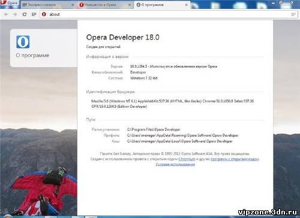Click the 'Информация о версии' section heading
The height and width of the screenshot is (218, 300).
(x=107, y=57)
